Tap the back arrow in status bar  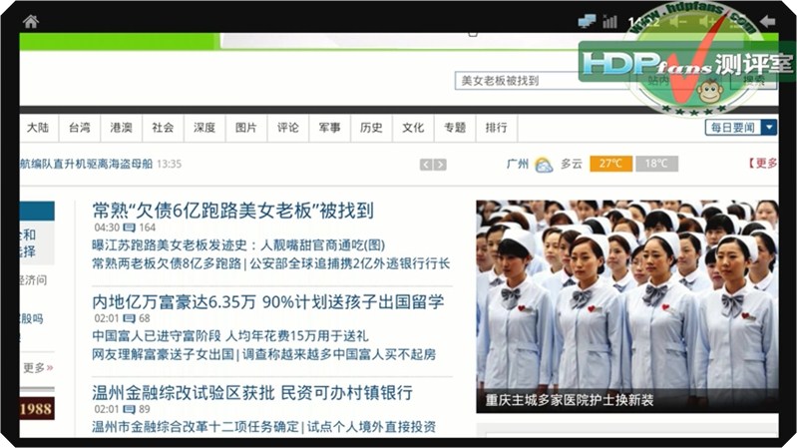click(767, 21)
